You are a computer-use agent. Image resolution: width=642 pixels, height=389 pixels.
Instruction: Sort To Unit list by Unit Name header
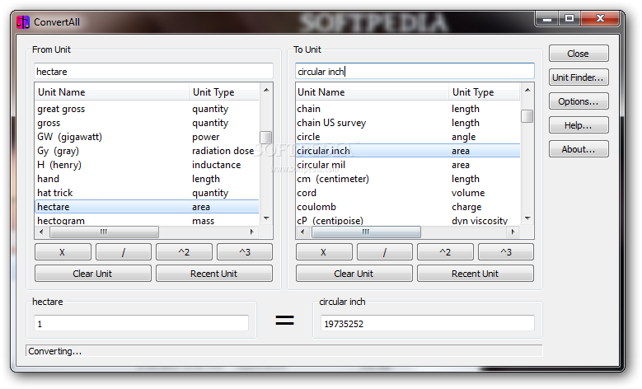point(373,92)
